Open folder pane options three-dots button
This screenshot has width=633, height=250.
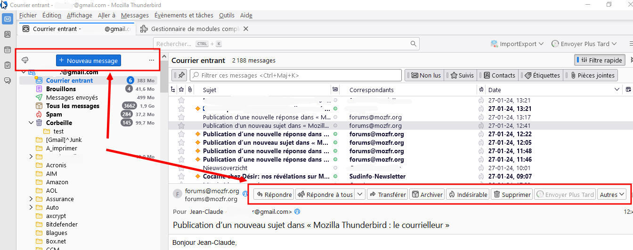(x=151, y=60)
